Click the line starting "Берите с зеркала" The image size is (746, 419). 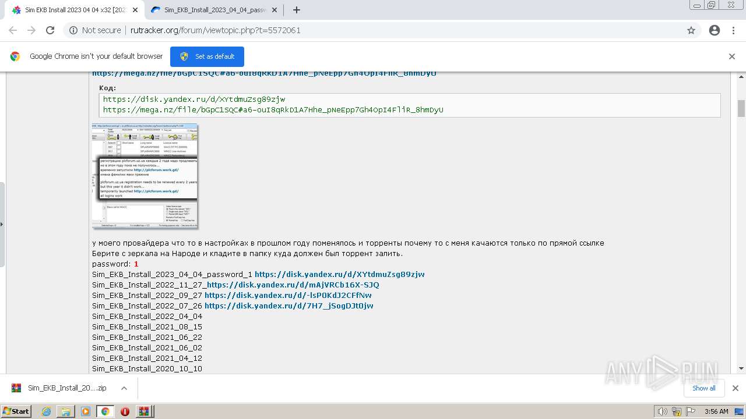[x=248, y=253]
